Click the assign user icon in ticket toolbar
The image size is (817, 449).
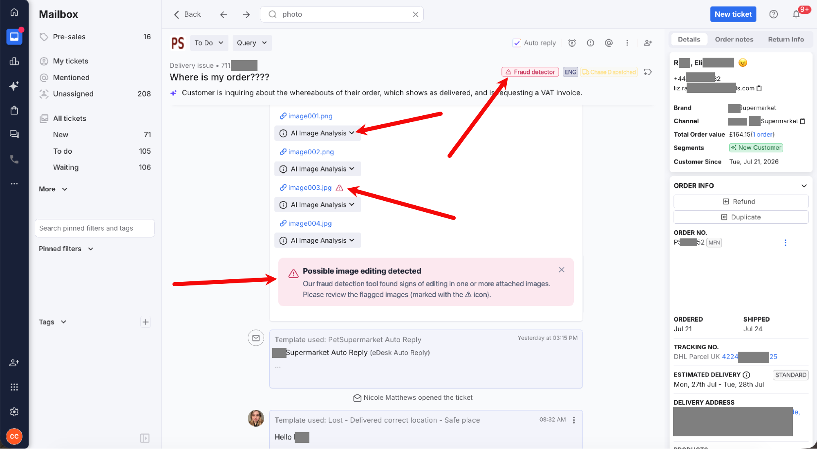coord(648,43)
